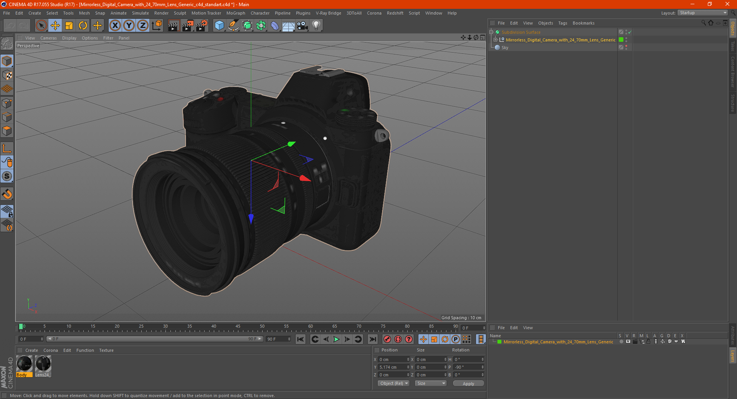Activate the Scale tool in top toolbar

[x=69, y=26]
